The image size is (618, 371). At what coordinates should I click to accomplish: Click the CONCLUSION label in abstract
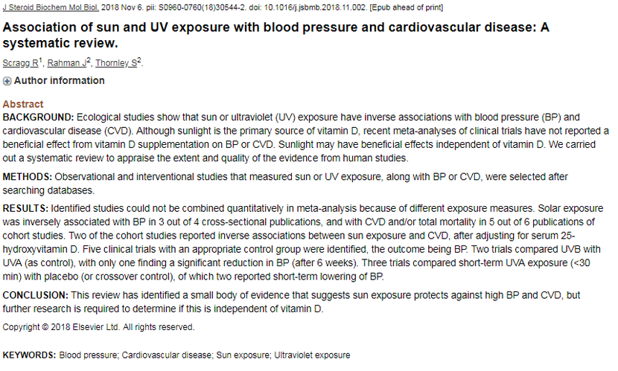click(x=36, y=295)
